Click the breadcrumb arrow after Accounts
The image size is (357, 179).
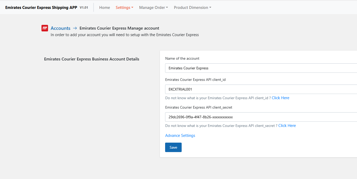(x=75, y=28)
